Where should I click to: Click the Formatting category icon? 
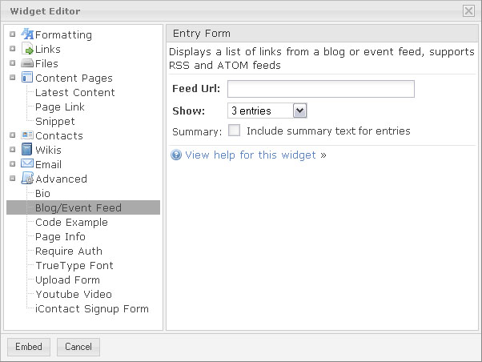(x=26, y=34)
